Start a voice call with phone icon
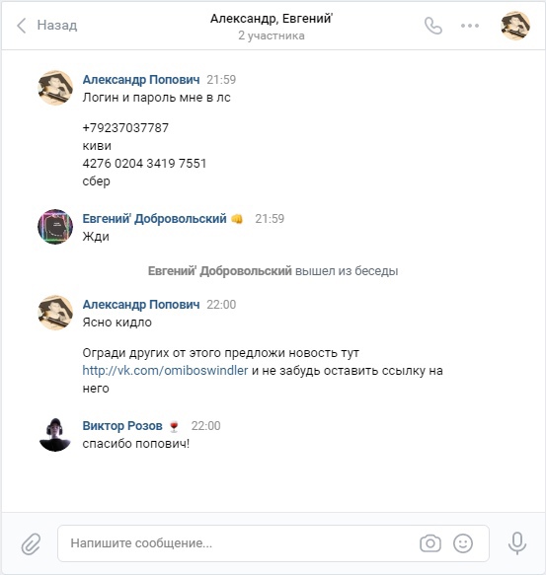This screenshot has width=546, height=575. [433, 26]
